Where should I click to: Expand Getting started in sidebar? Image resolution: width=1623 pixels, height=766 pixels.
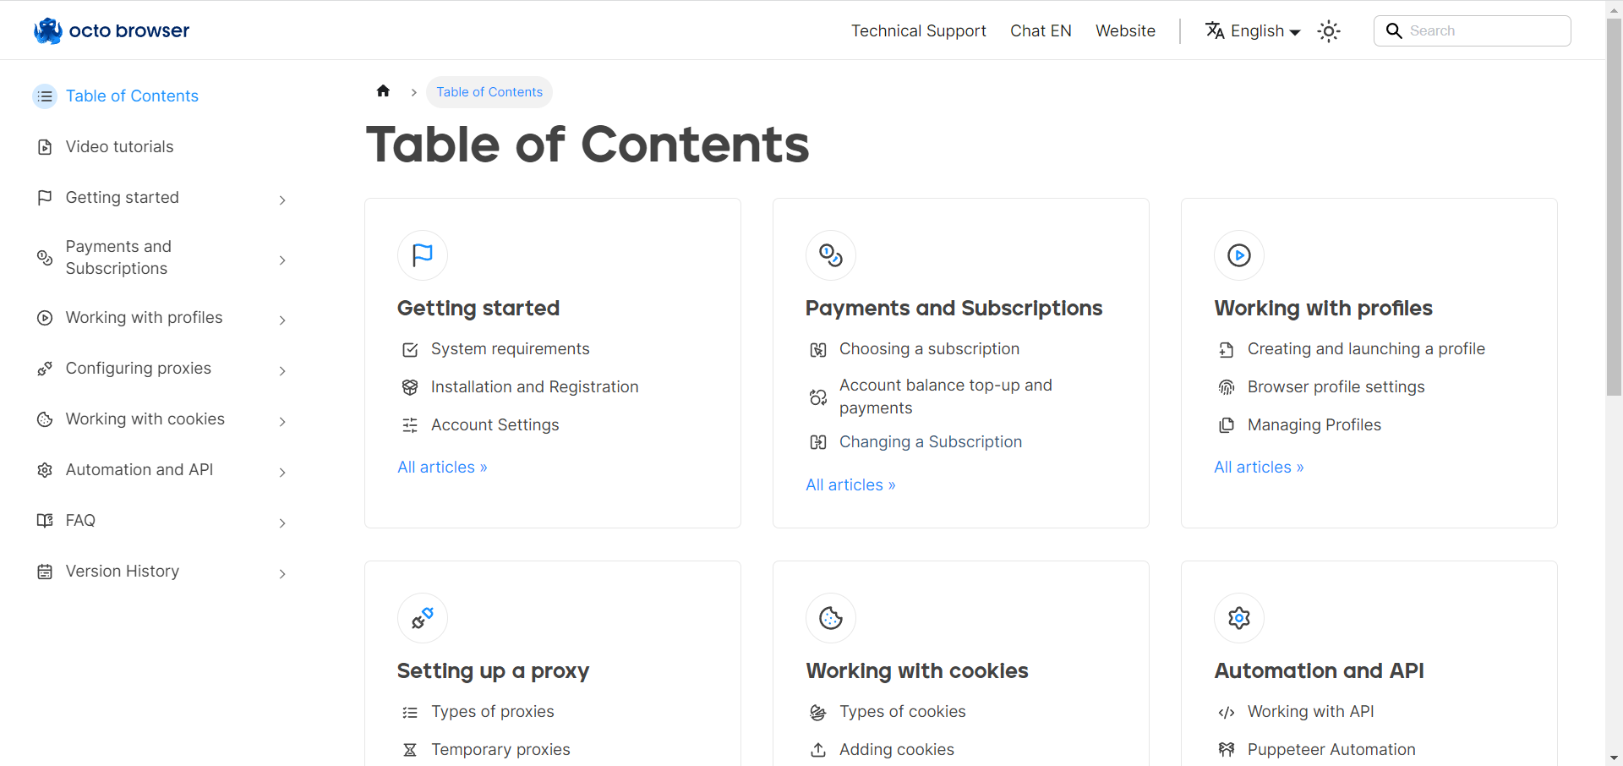(x=282, y=200)
